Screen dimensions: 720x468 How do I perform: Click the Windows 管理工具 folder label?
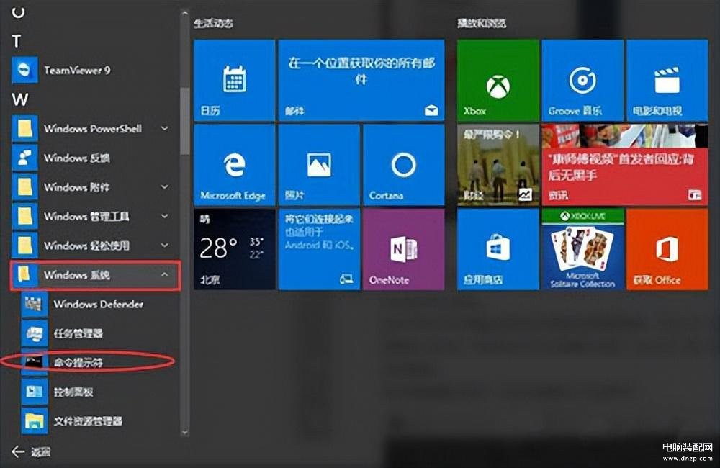tap(86, 216)
